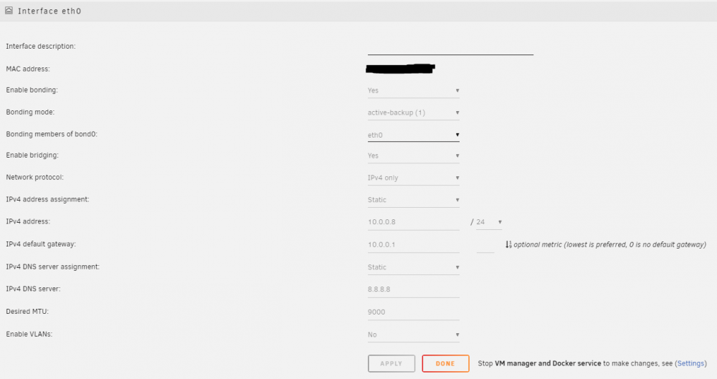Screen dimensions: 717x379
Task: Click the APPLY button
Action: click(x=391, y=363)
